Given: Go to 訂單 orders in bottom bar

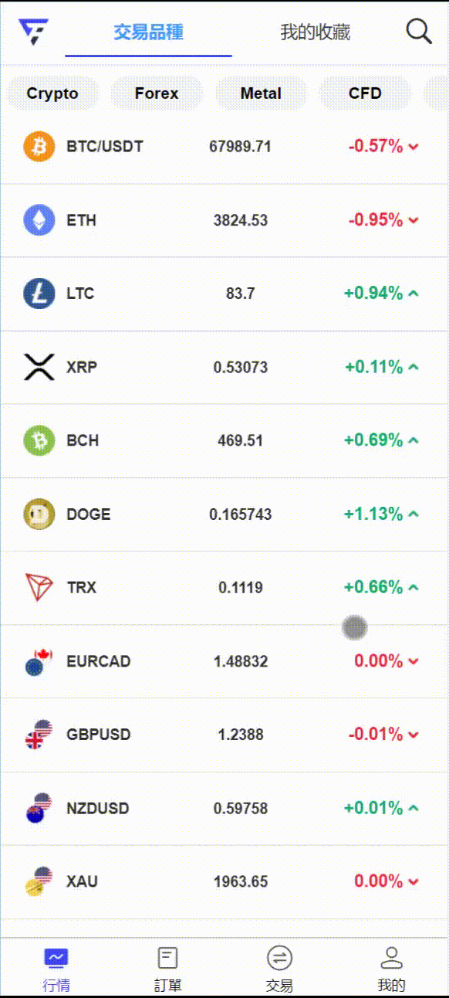Looking at the screenshot, I should 167,968.
